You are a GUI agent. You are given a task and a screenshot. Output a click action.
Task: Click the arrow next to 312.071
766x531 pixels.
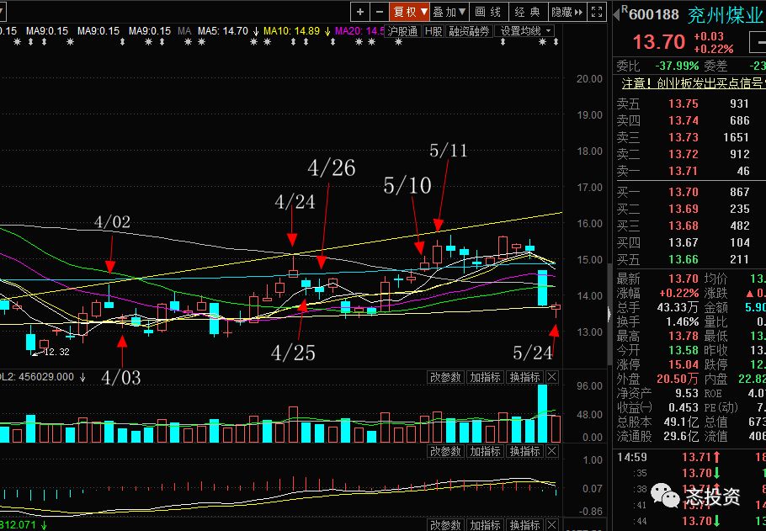click(x=44, y=526)
